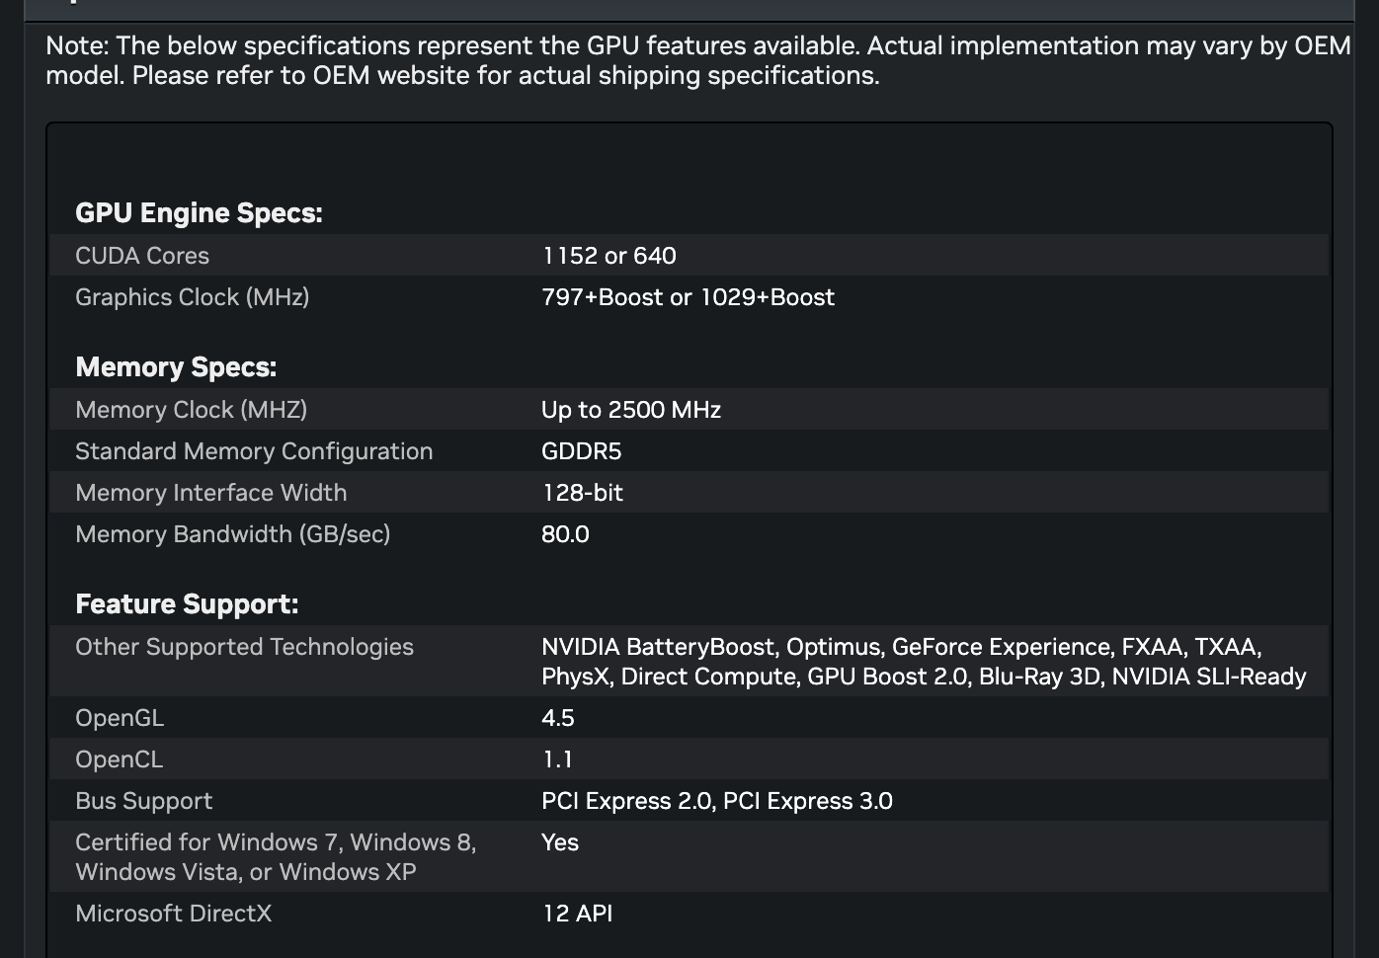
Task: Click the 'Memory Clock (MHZ)' label
Action: tap(191, 410)
